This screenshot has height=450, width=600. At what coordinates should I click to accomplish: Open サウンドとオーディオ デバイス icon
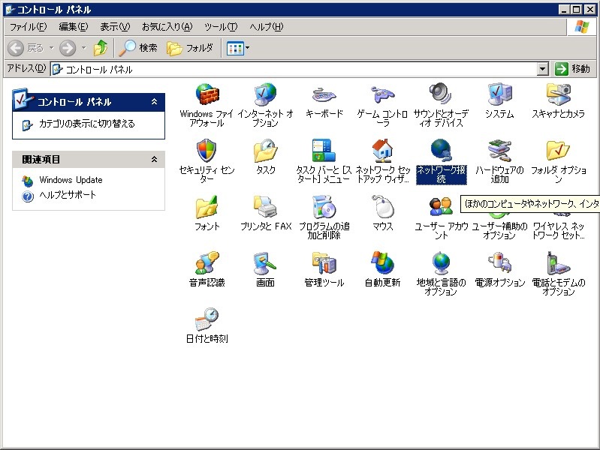[441, 94]
